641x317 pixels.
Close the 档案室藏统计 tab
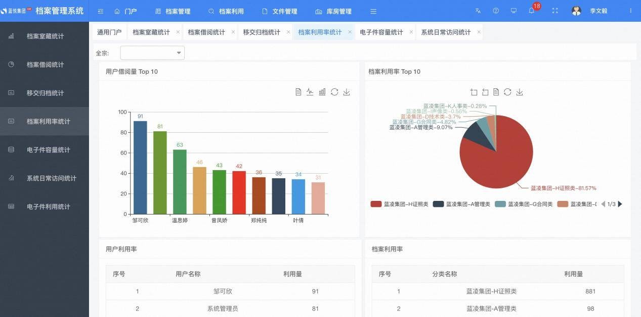coord(178,32)
